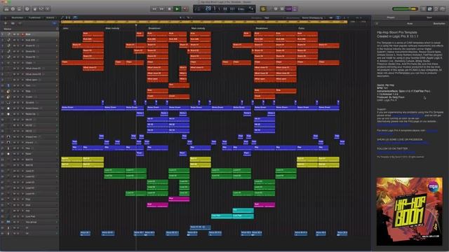Stop playback with the Stop button

click(170, 9)
